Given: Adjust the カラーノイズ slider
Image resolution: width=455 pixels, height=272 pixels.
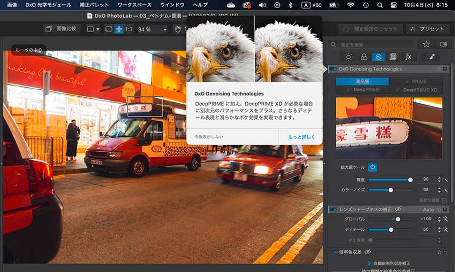Looking at the screenshot, I should pos(391,190).
